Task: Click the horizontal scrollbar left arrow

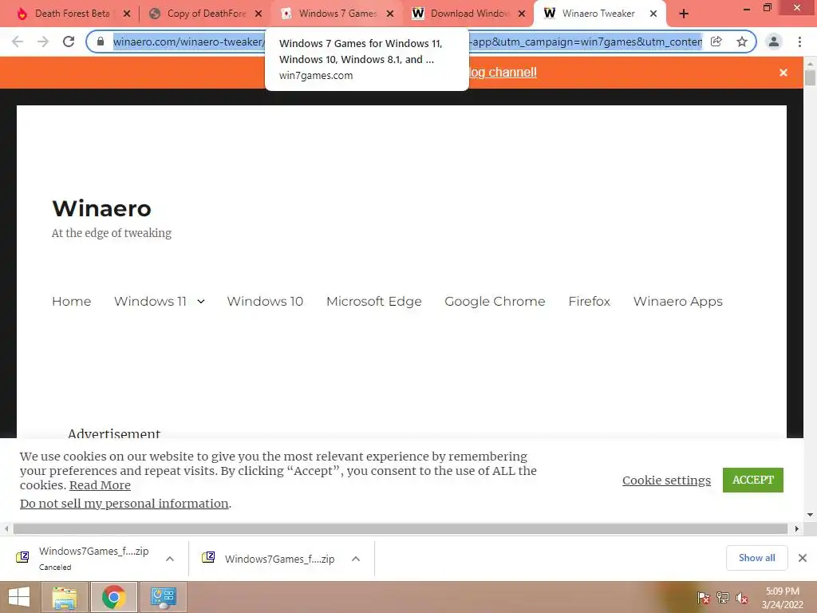Action: point(6,528)
